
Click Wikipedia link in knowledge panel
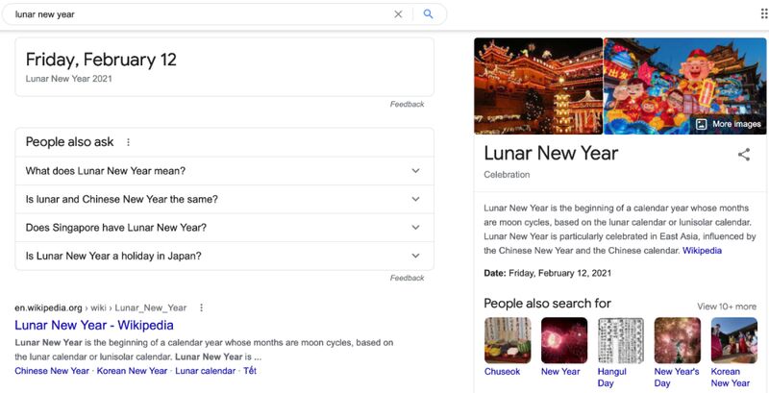point(702,251)
